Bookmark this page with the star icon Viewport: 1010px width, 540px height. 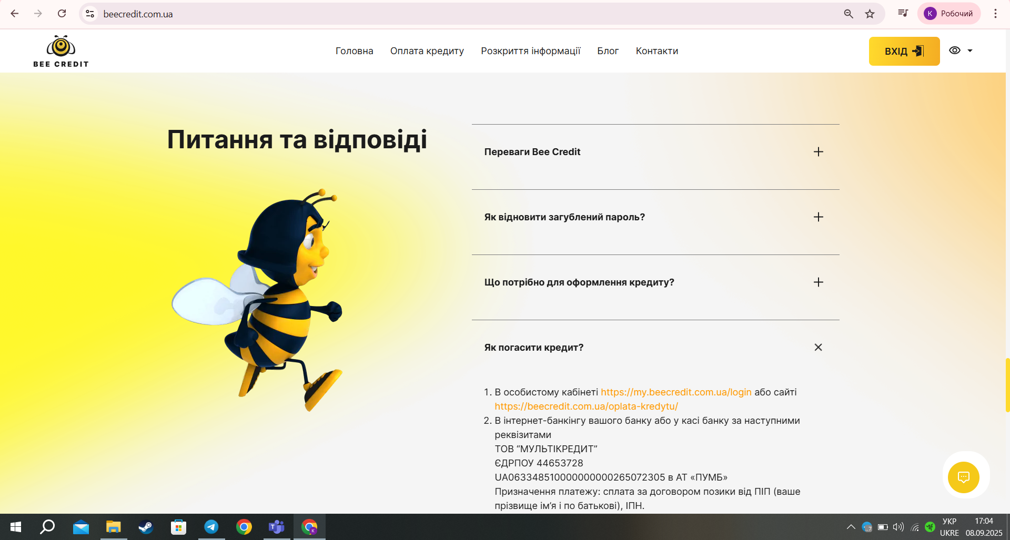coord(870,14)
